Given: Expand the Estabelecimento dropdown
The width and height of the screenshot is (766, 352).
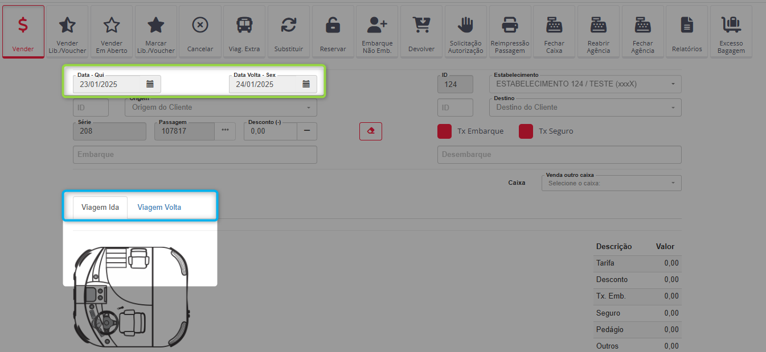Looking at the screenshot, I should 585,84.
